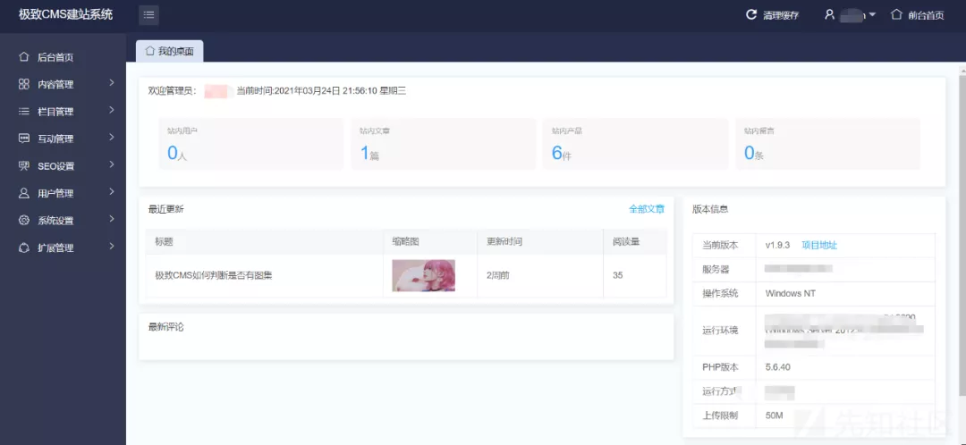Open the 互动管理 menu label
The height and width of the screenshot is (445, 966).
55,139
